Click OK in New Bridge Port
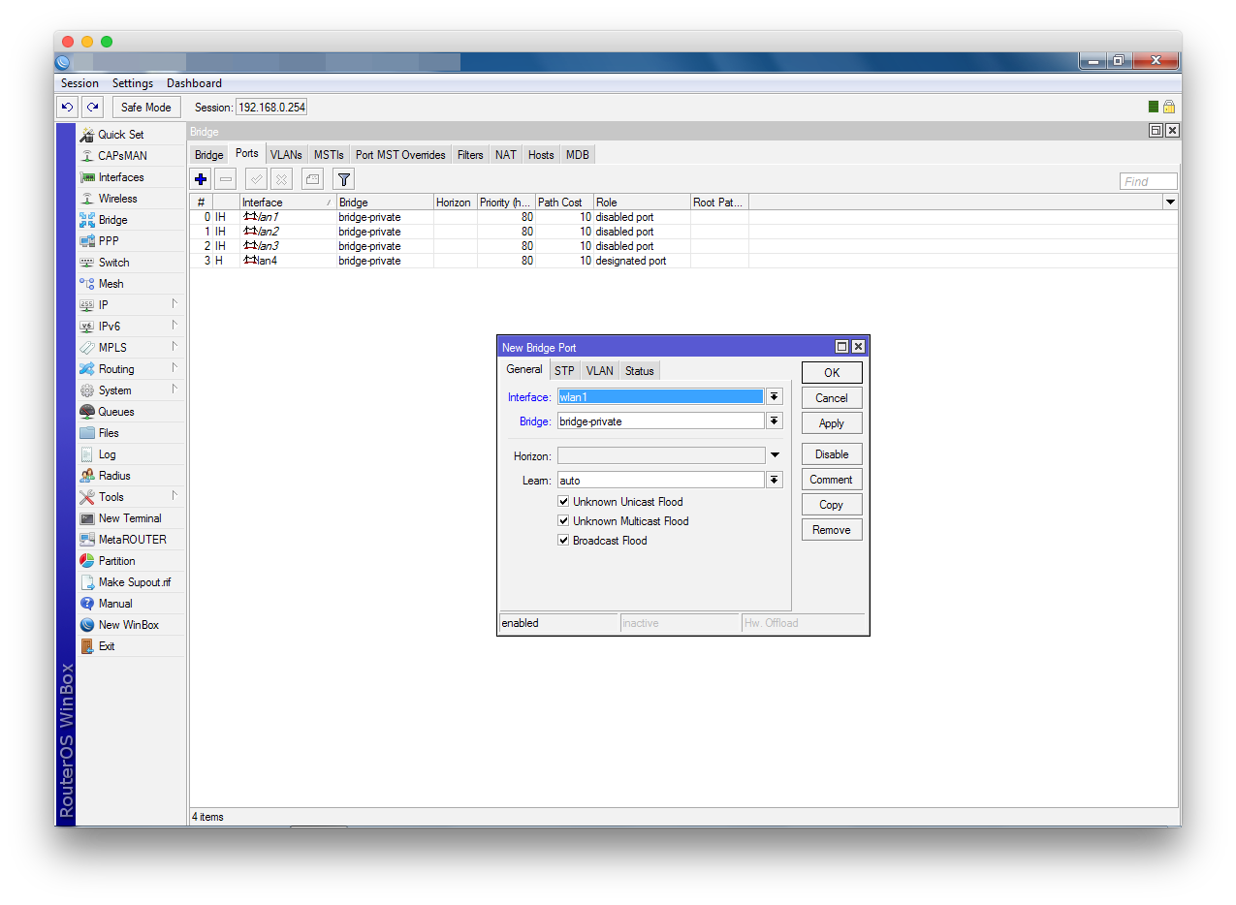The image size is (1236, 905). [832, 373]
